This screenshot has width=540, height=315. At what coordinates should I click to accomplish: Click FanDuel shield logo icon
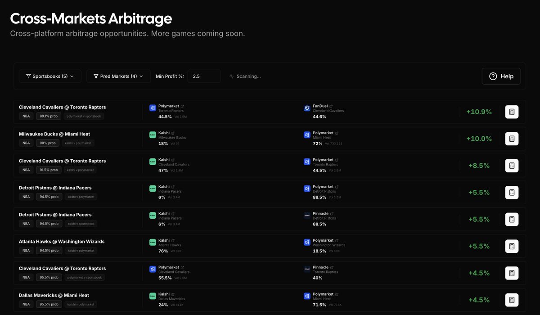[x=307, y=108]
